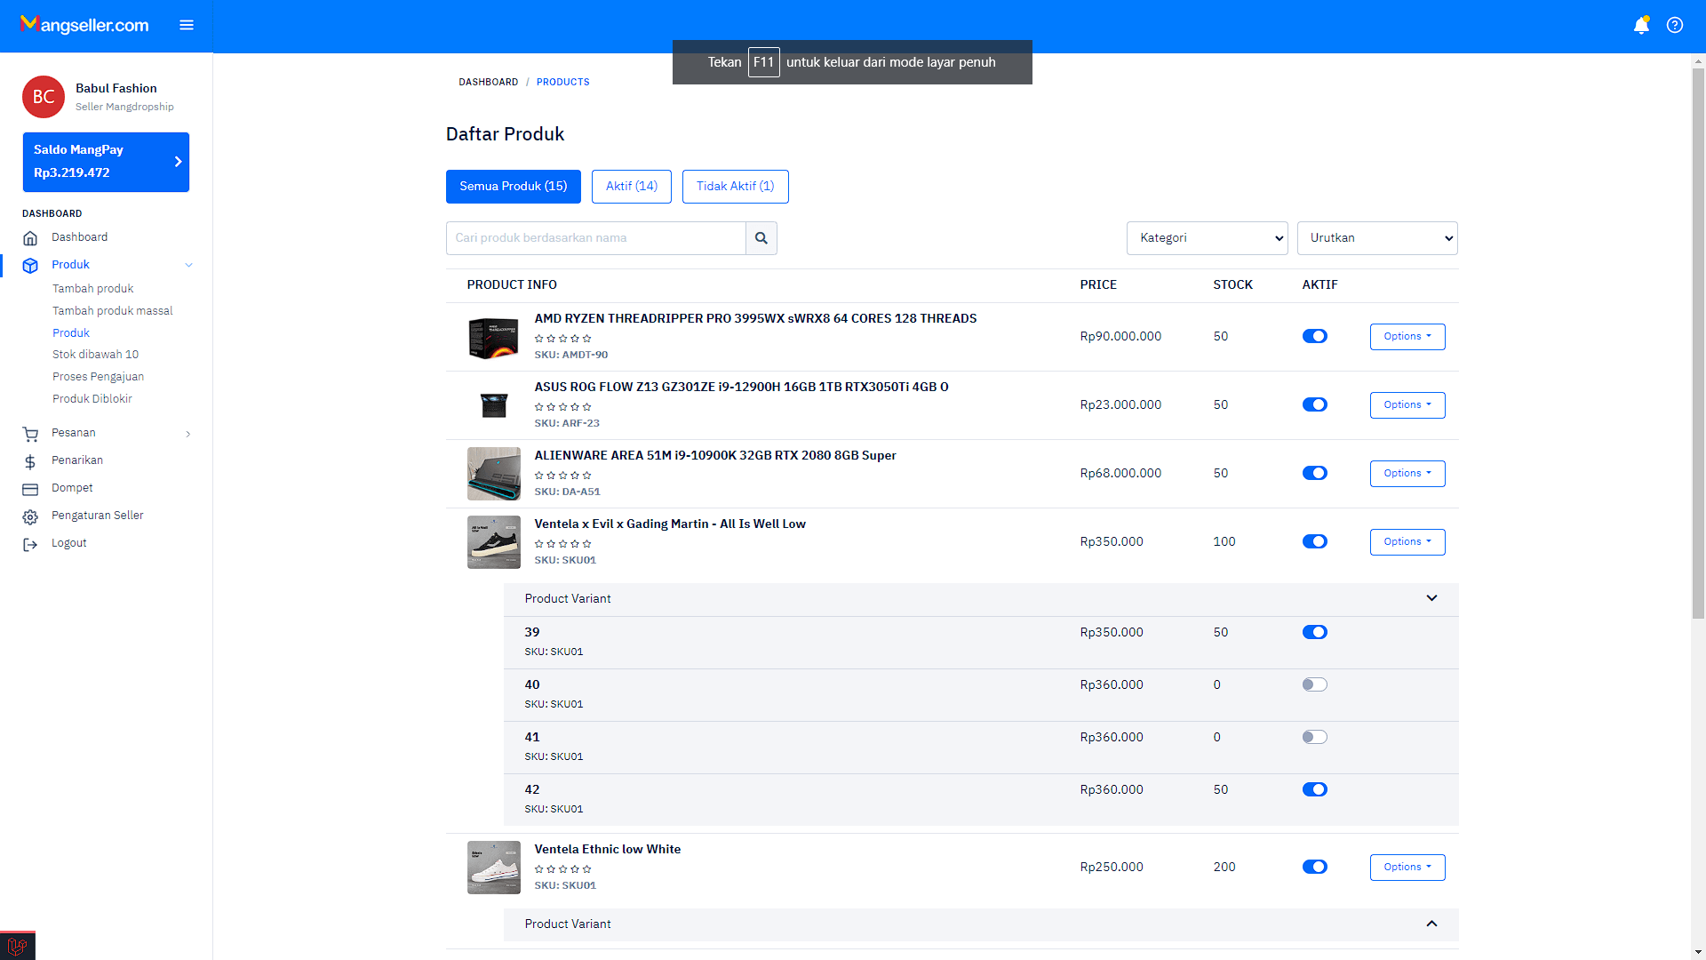Open Options dropdown for Alienware Area 51M
Image resolution: width=1706 pixels, height=960 pixels.
click(x=1407, y=474)
